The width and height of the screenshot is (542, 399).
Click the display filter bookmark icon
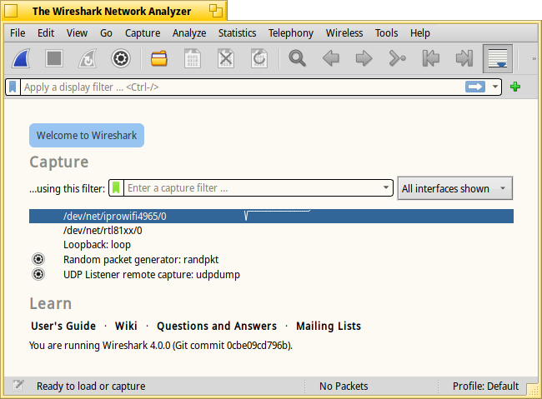[13, 87]
